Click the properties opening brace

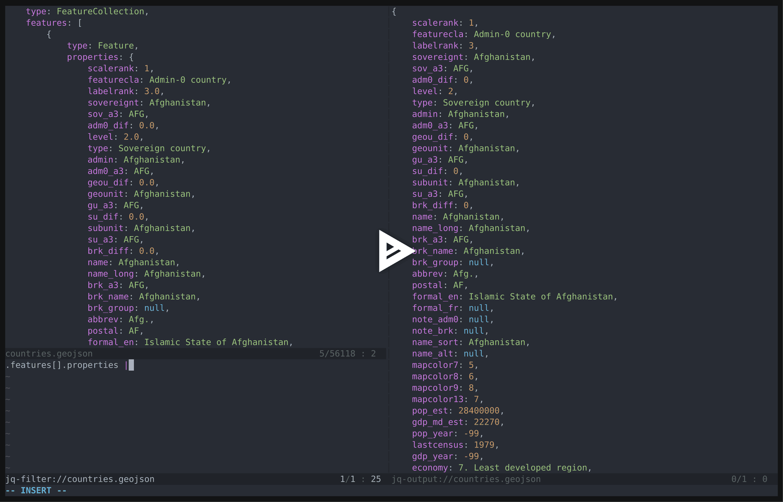(x=131, y=57)
